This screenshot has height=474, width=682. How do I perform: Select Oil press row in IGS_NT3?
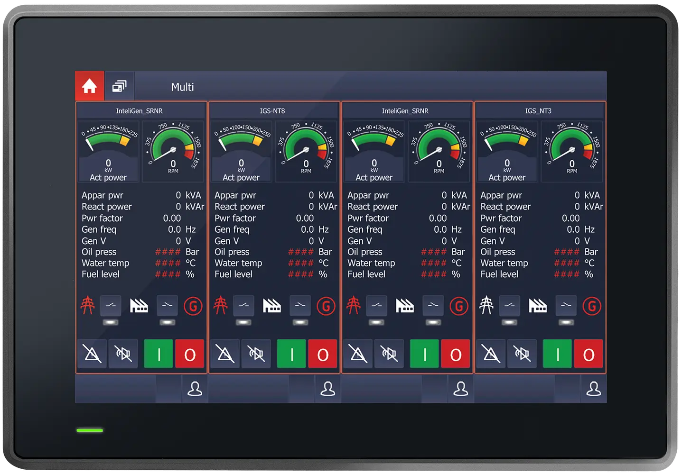[540, 252]
